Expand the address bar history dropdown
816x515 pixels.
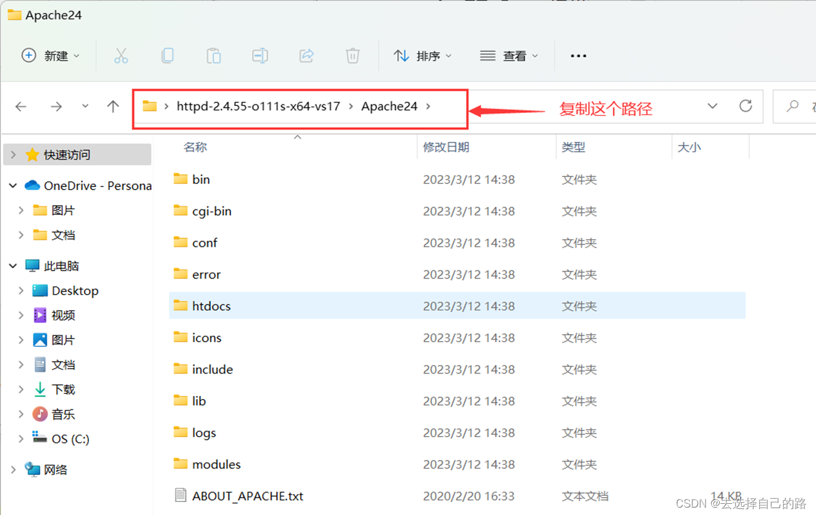click(712, 106)
